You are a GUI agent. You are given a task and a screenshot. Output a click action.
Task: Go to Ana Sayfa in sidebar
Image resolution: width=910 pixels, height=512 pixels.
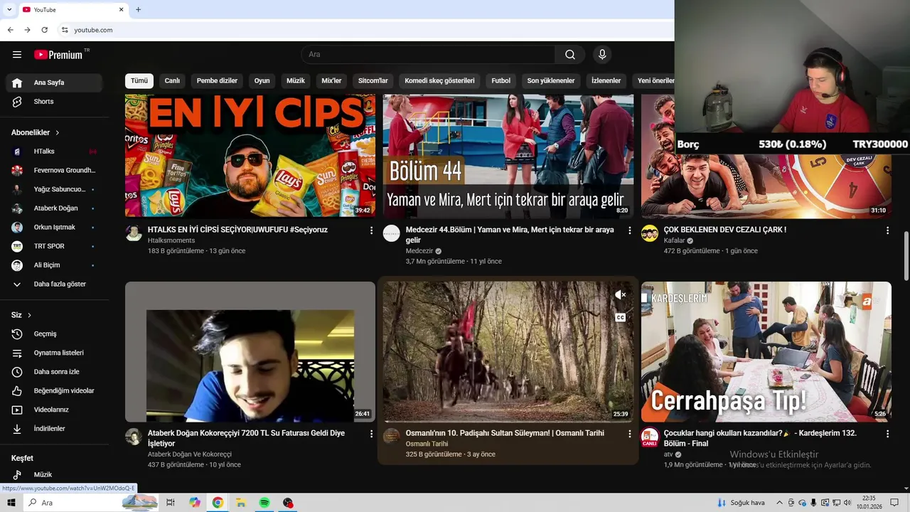click(54, 82)
